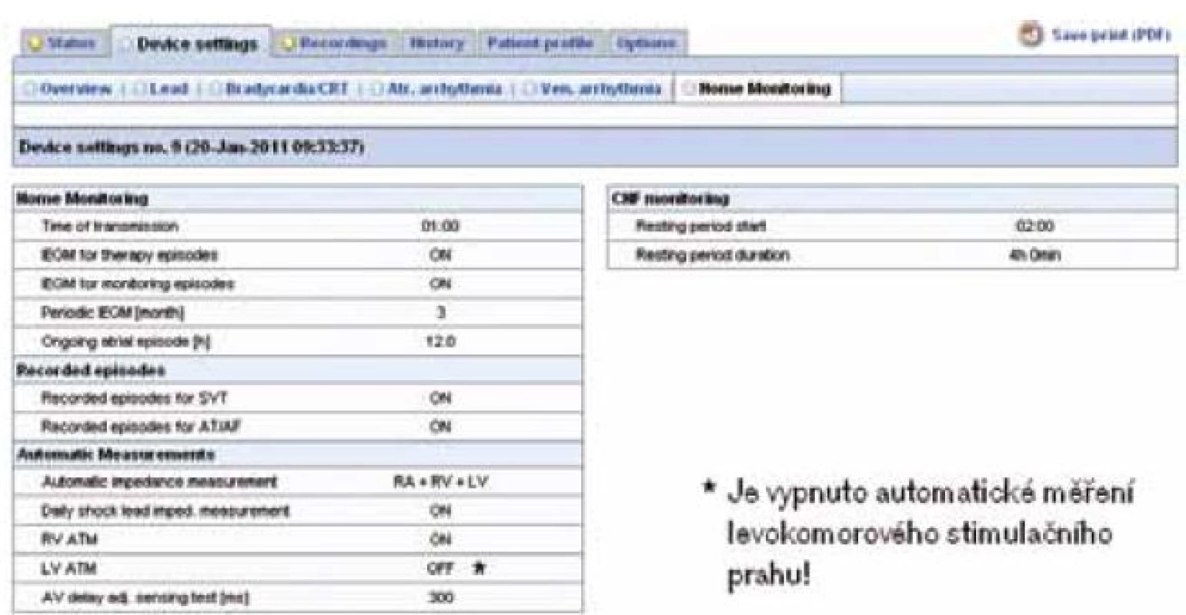Click the Automatic impedance measurement label
1186x615 pixels.
159,483
